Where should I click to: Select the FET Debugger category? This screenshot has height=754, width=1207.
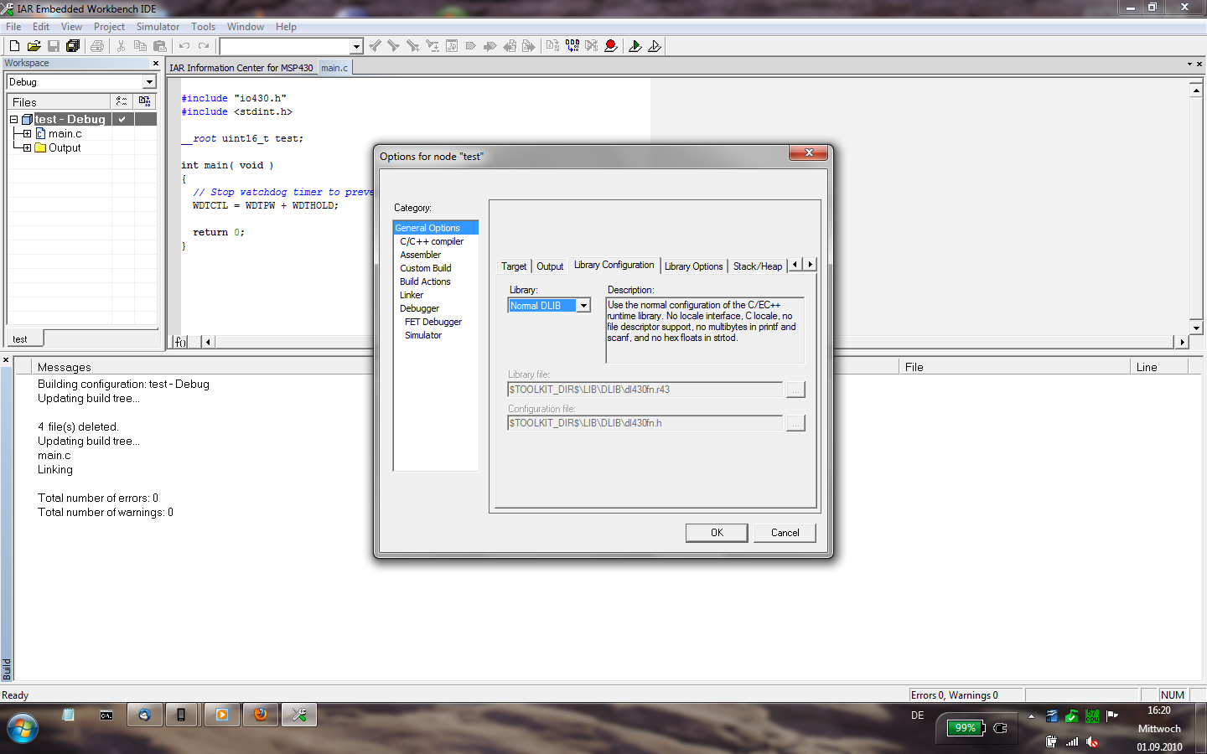coord(433,322)
